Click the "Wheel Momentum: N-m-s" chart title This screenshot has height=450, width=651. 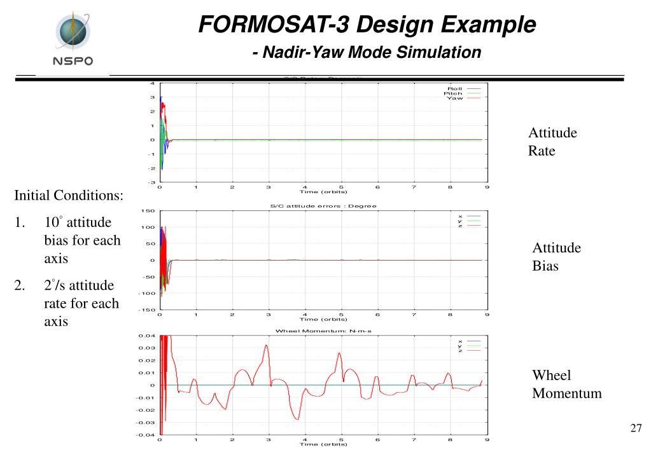(323, 331)
